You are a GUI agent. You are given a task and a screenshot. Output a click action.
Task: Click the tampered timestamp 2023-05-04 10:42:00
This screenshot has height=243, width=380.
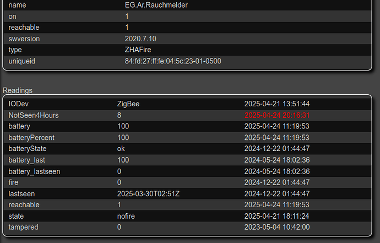[x=277, y=227]
